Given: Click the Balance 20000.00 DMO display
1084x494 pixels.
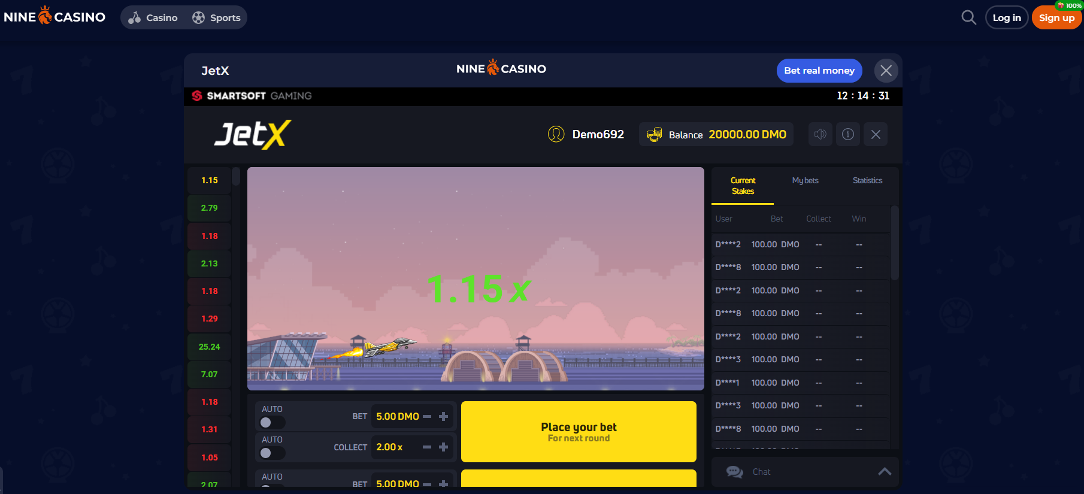Looking at the screenshot, I should tap(716, 134).
